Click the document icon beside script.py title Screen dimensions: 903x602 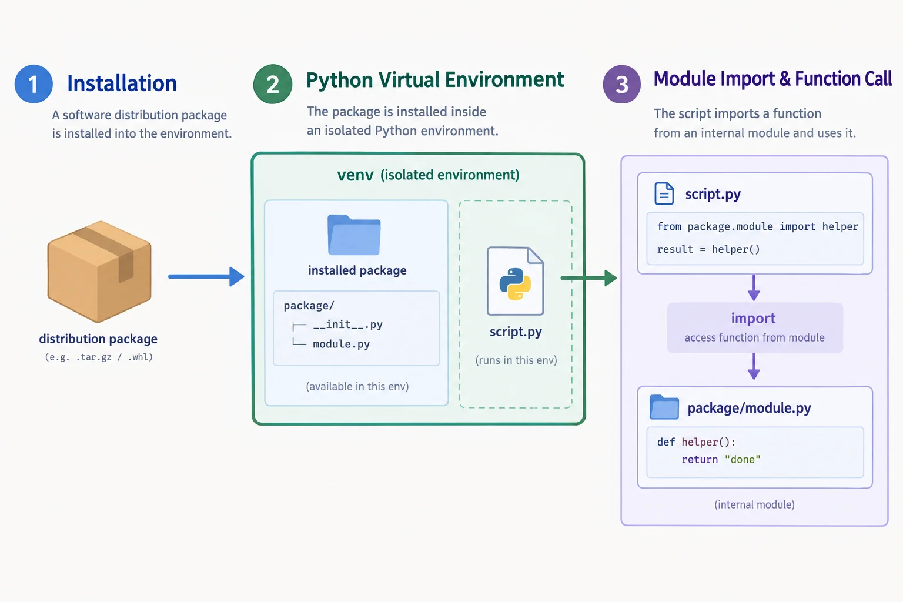664,193
